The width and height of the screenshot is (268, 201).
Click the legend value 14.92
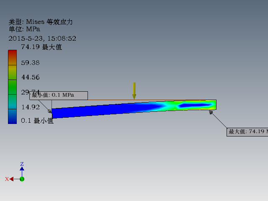(31, 107)
